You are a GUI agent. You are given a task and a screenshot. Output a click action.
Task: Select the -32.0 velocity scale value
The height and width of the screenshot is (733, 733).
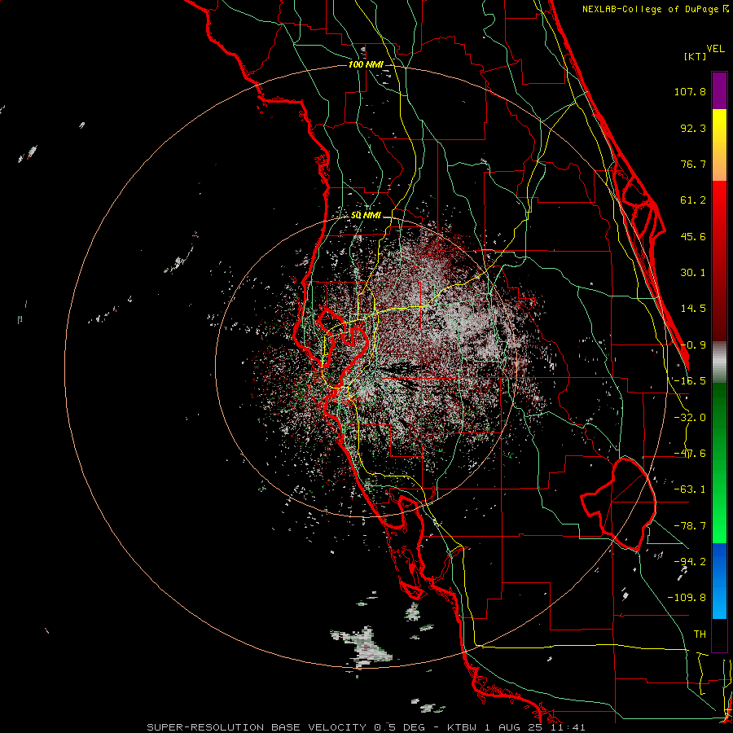(690, 418)
